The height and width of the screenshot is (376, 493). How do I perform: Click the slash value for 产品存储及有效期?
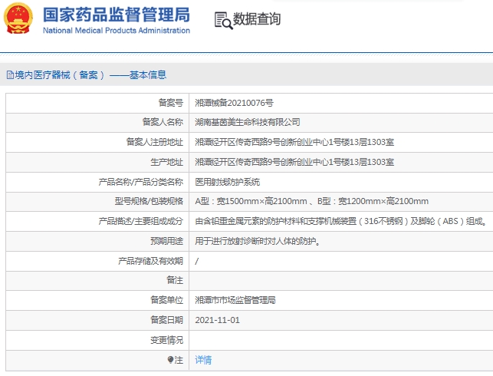point(197,261)
